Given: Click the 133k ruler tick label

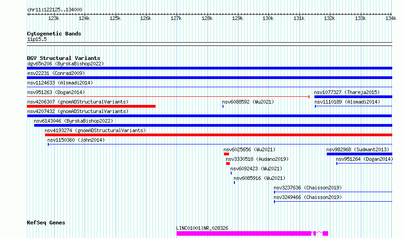Looking at the screenshot, I should coord(360,18).
